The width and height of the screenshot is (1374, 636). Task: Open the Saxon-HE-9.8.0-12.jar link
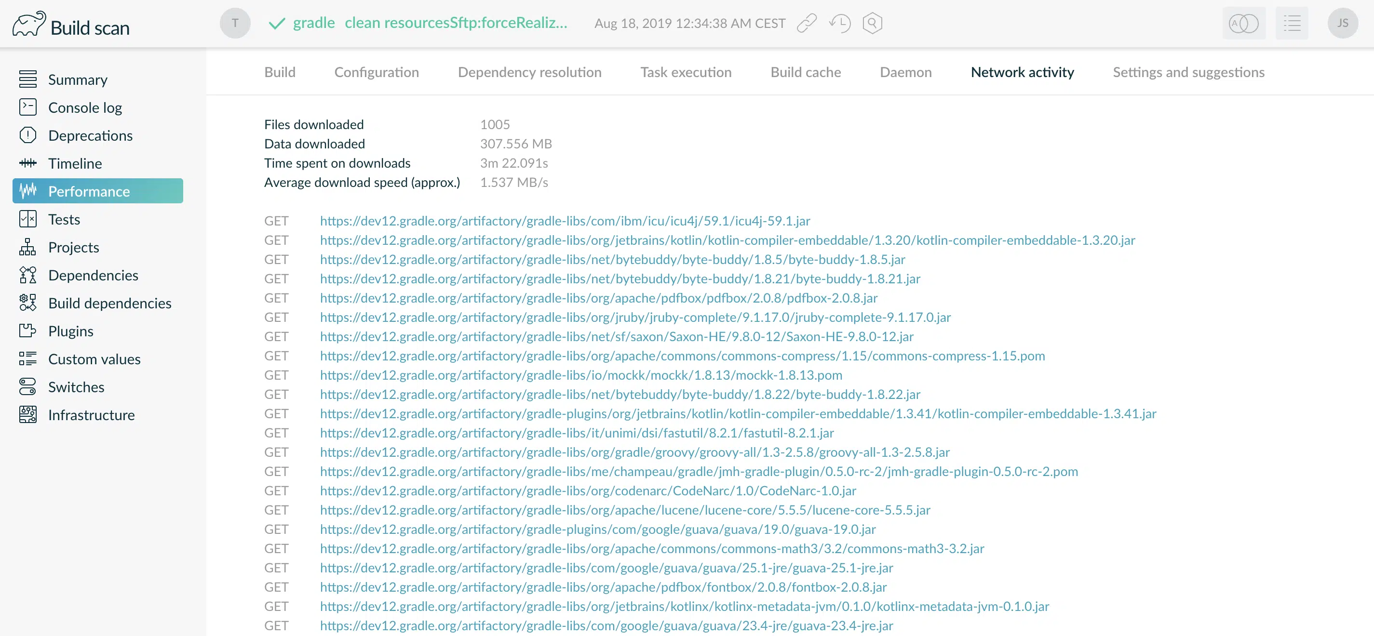(617, 336)
